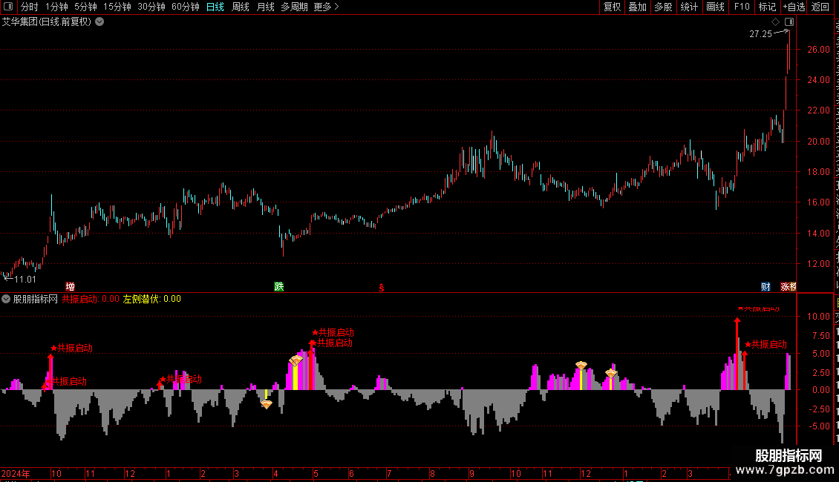Open the 财 financial report marker

765,287
